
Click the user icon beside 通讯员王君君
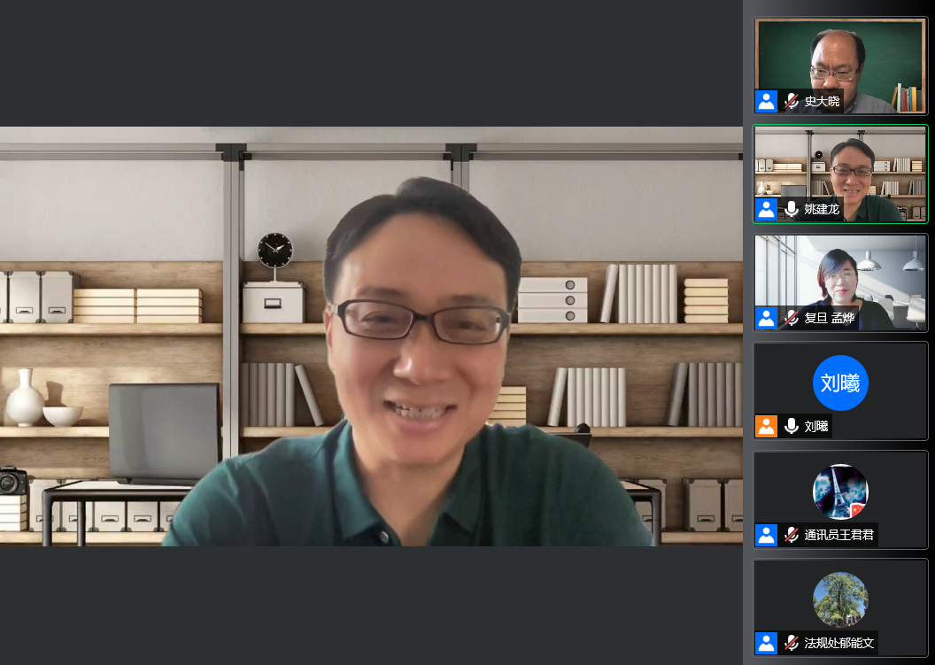[x=766, y=534]
